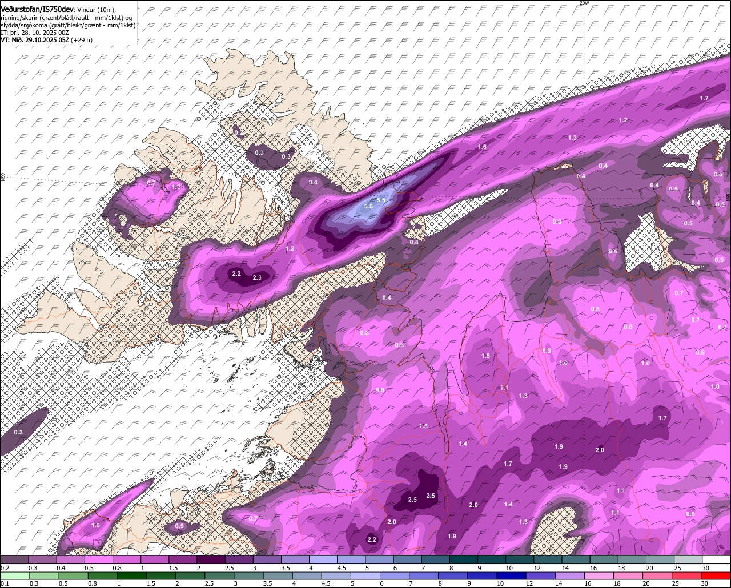This screenshot has height=588, width=731.
Task: Click the 1.6 precipitation value on map
Action: click(x=482, y=147)
